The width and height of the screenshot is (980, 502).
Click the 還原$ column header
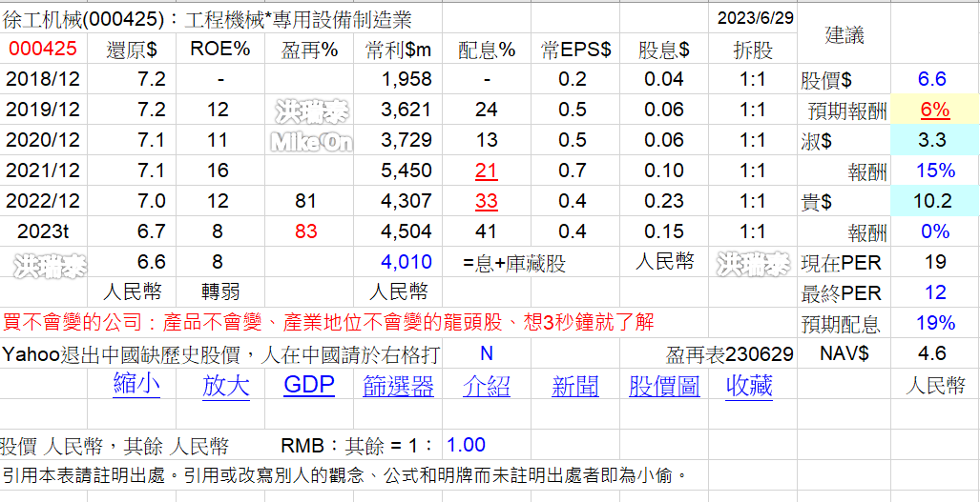(132, 50)
